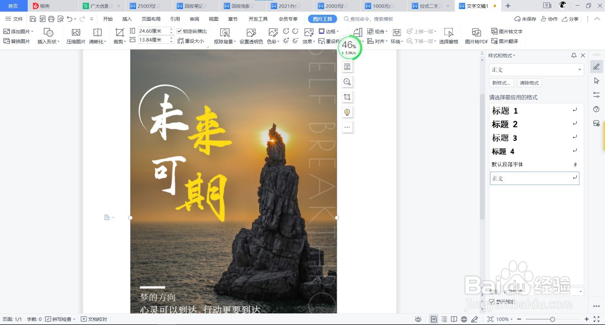Click Reset Size (重设大小) button
The width and height of the screenshot is (605, 325).
(191, 41)
